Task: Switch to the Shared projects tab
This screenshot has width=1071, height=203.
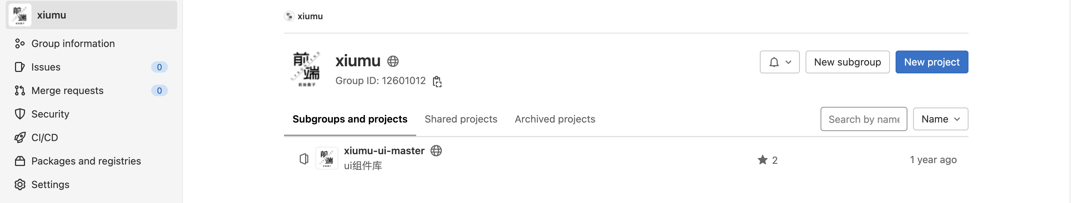Action: click(461, 119)
